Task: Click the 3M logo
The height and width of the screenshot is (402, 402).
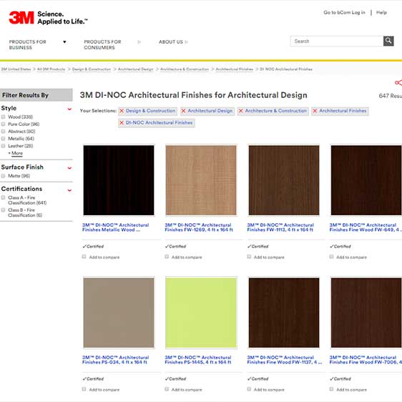Action: pos(21,18)
